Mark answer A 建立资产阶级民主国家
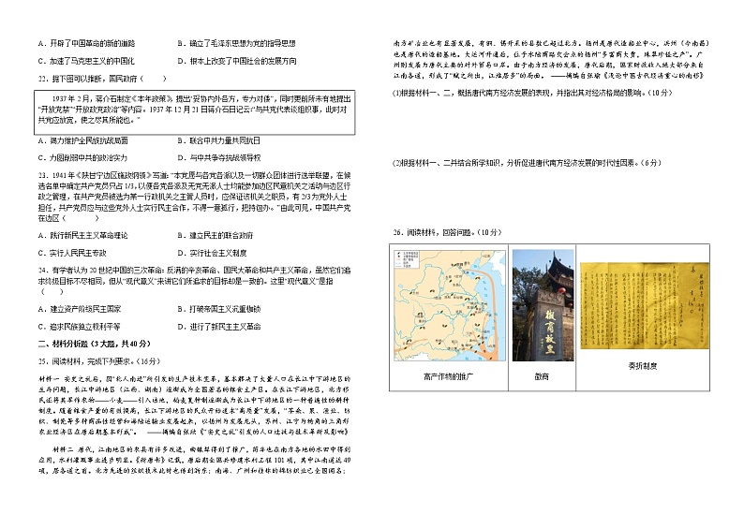Viewport: 744px width, 514px height. (x=80, y=309)
